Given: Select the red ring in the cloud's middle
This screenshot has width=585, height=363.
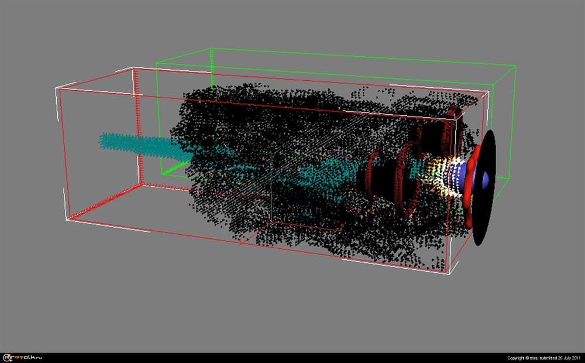Looking at the screenshot, I should click(x=404, y=181).
